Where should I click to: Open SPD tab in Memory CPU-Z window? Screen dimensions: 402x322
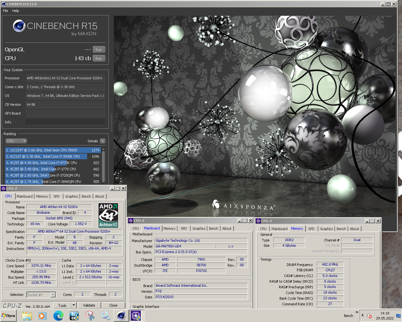click(x=311, y=229)
